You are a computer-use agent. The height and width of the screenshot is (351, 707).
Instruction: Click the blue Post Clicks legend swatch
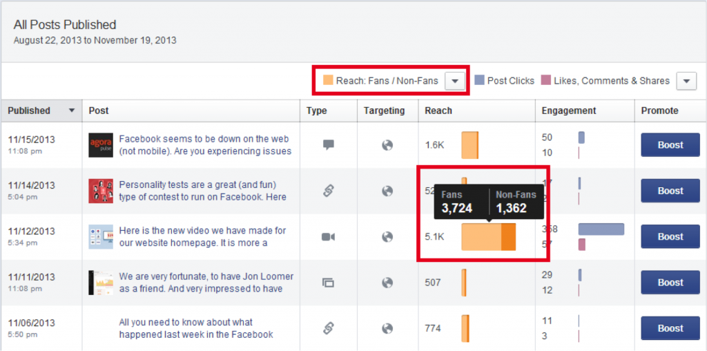tap(480, 81)
